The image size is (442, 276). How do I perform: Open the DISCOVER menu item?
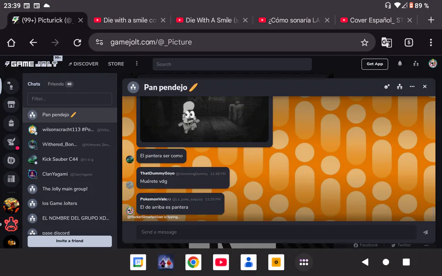(83, 64)
